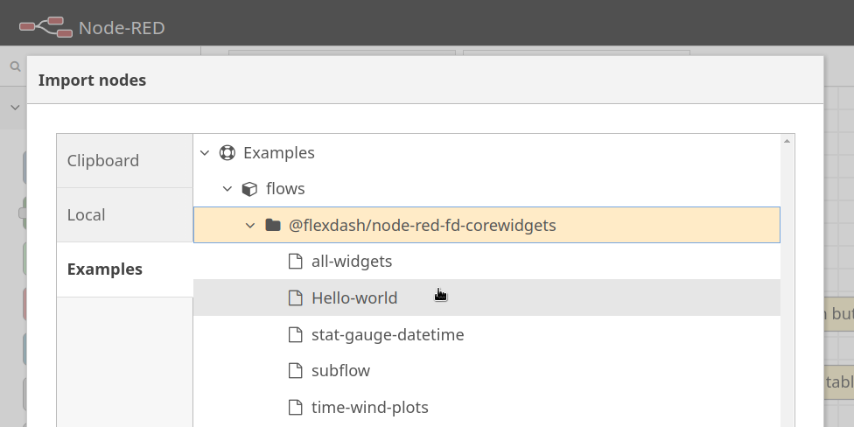854x427 pixels.
Task: Select the Hello-world example
Action: click(x=486, y=297)
